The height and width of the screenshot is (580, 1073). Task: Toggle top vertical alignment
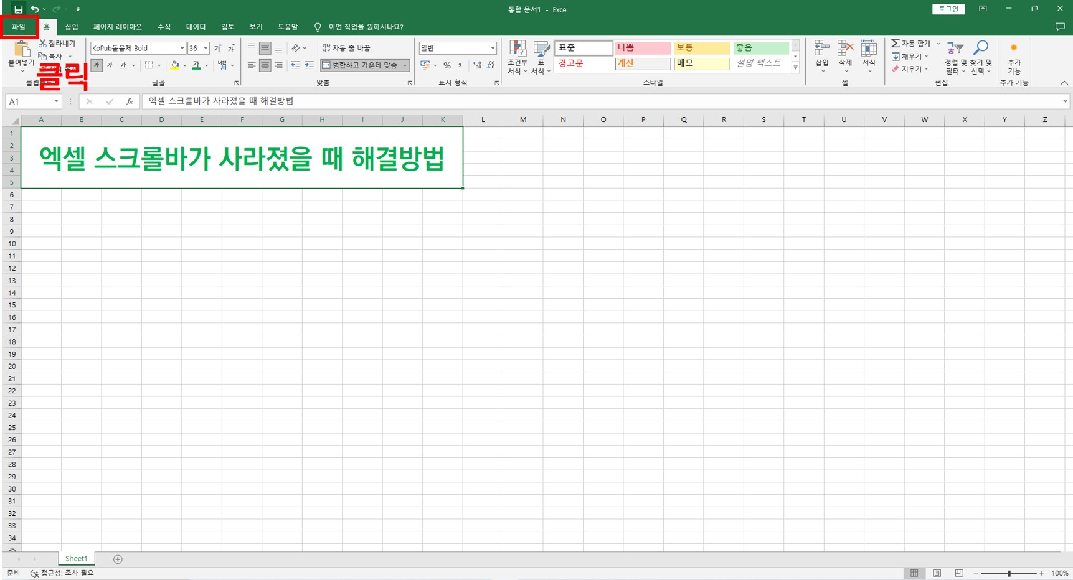[x=252, y=48]
